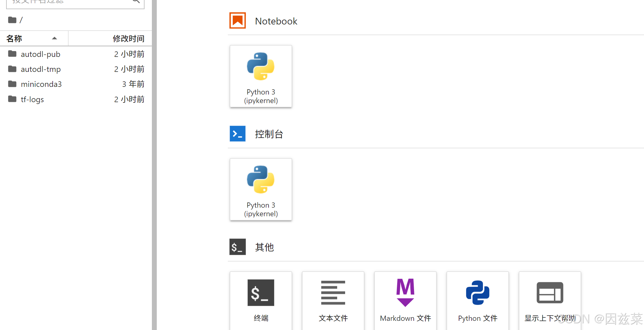Click the tf-logs folder icon
The height and width of the screenshot is (330, 644).
tap(12, 99)
